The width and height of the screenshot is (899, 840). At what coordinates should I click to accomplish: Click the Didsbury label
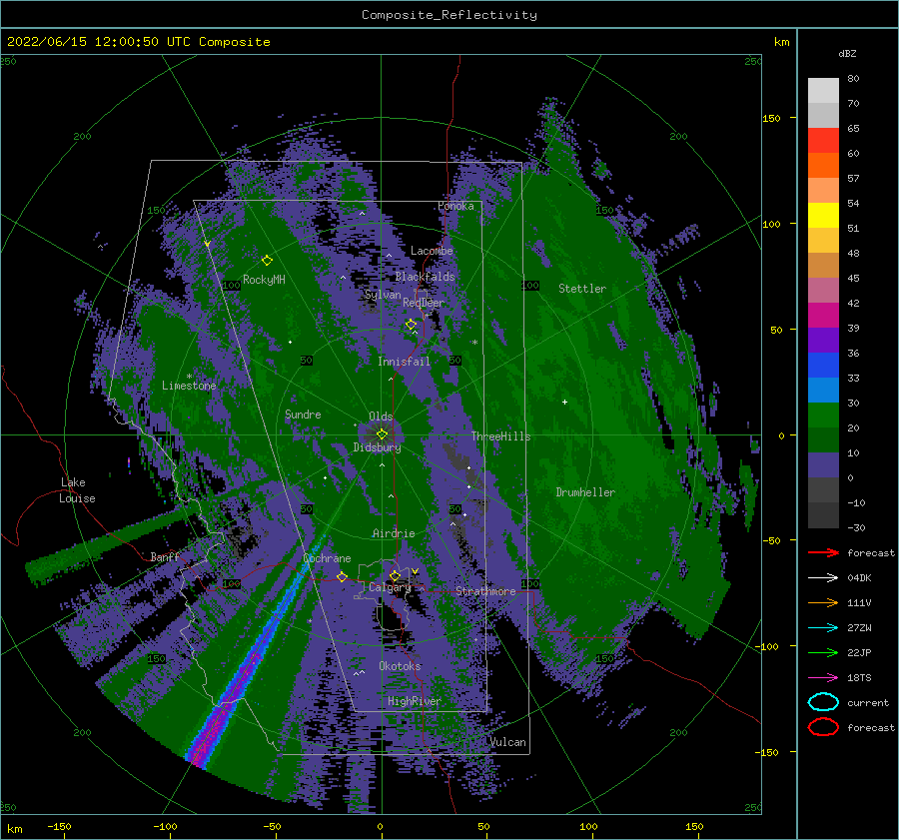click(377, 447)
